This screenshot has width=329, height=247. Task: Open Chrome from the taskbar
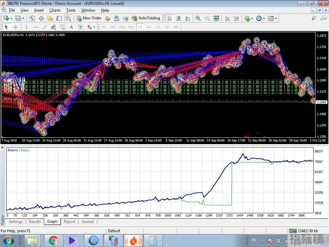click(54, 240)
